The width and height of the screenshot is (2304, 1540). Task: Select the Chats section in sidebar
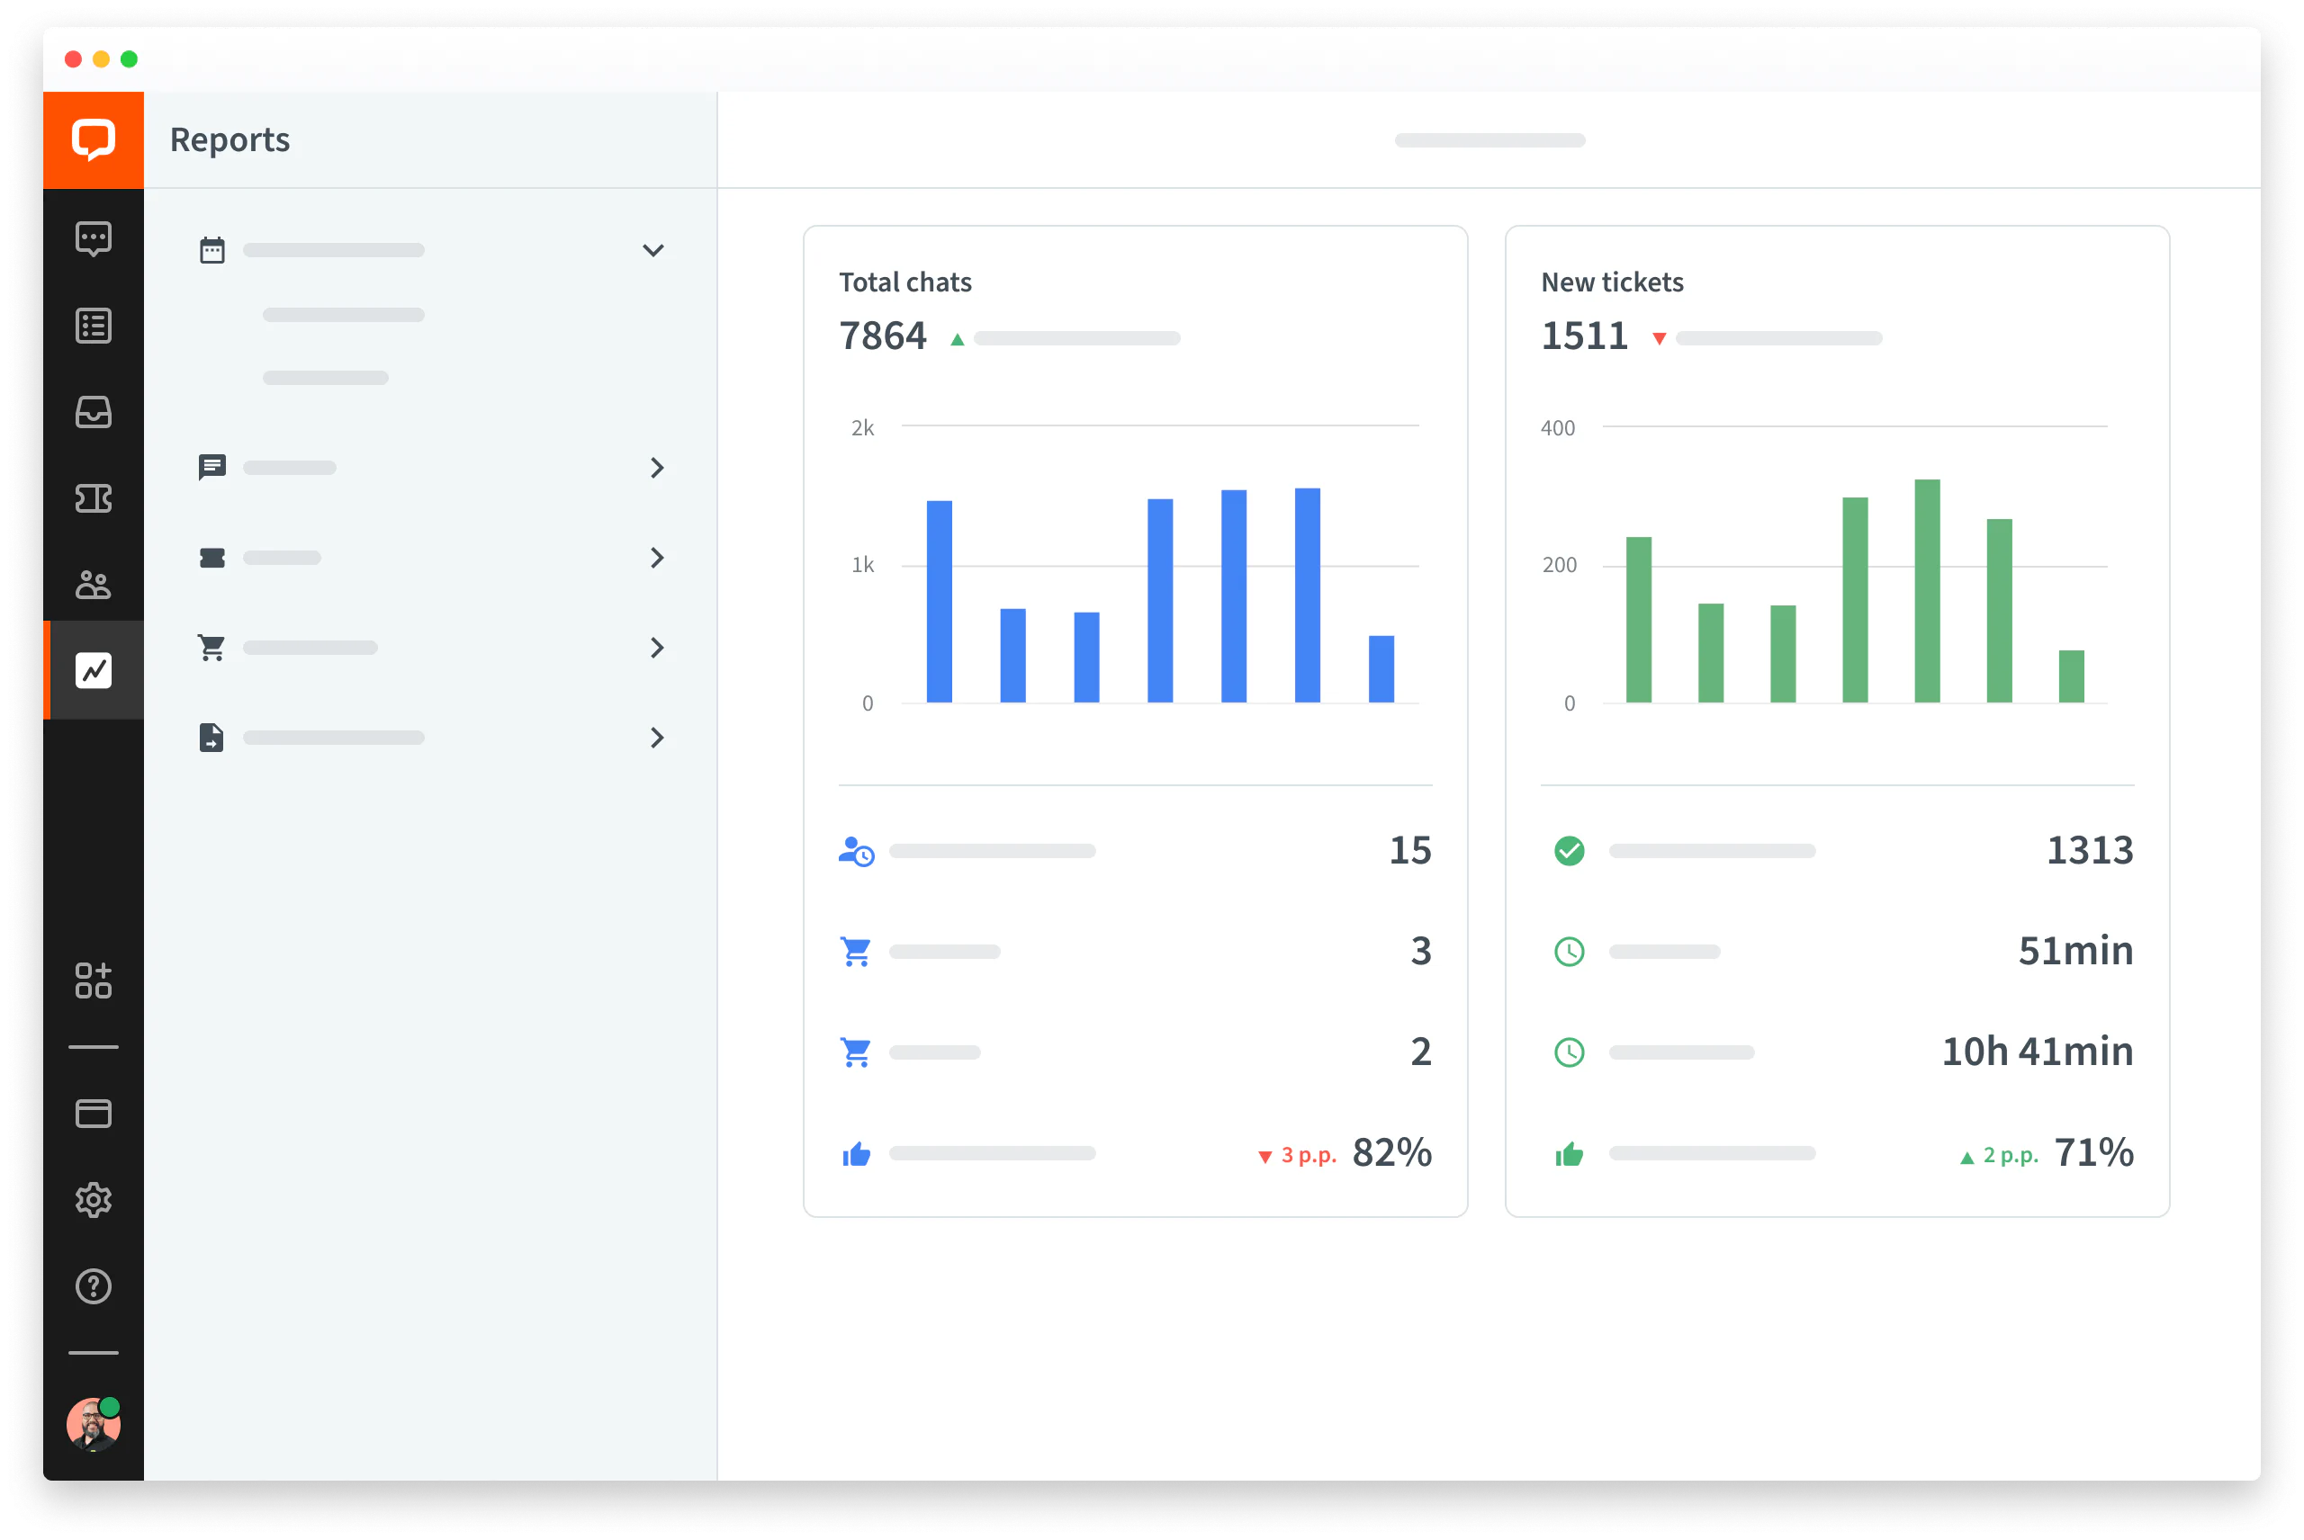coord(94,238)
